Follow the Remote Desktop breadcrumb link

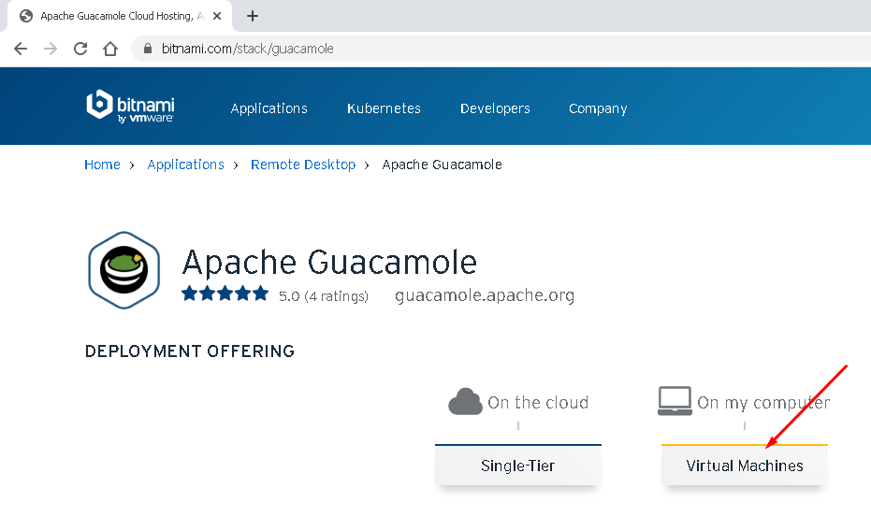tap(303, 165)
